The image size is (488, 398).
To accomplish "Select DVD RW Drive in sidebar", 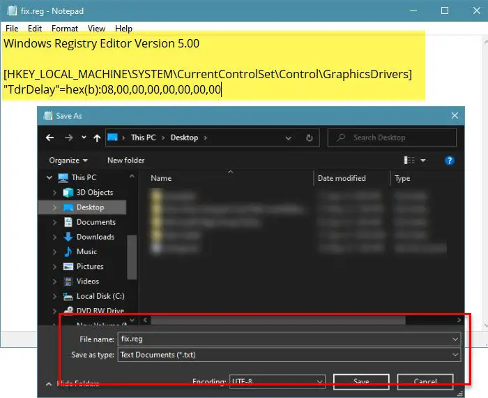I will 100,311.
